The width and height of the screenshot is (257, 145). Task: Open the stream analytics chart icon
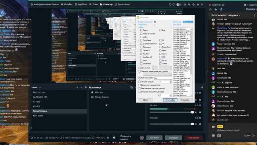pos(216,9)
